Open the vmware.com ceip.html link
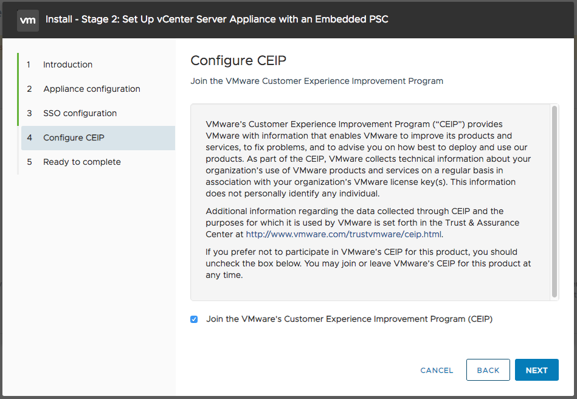577x399 pixels. point(344,234)
